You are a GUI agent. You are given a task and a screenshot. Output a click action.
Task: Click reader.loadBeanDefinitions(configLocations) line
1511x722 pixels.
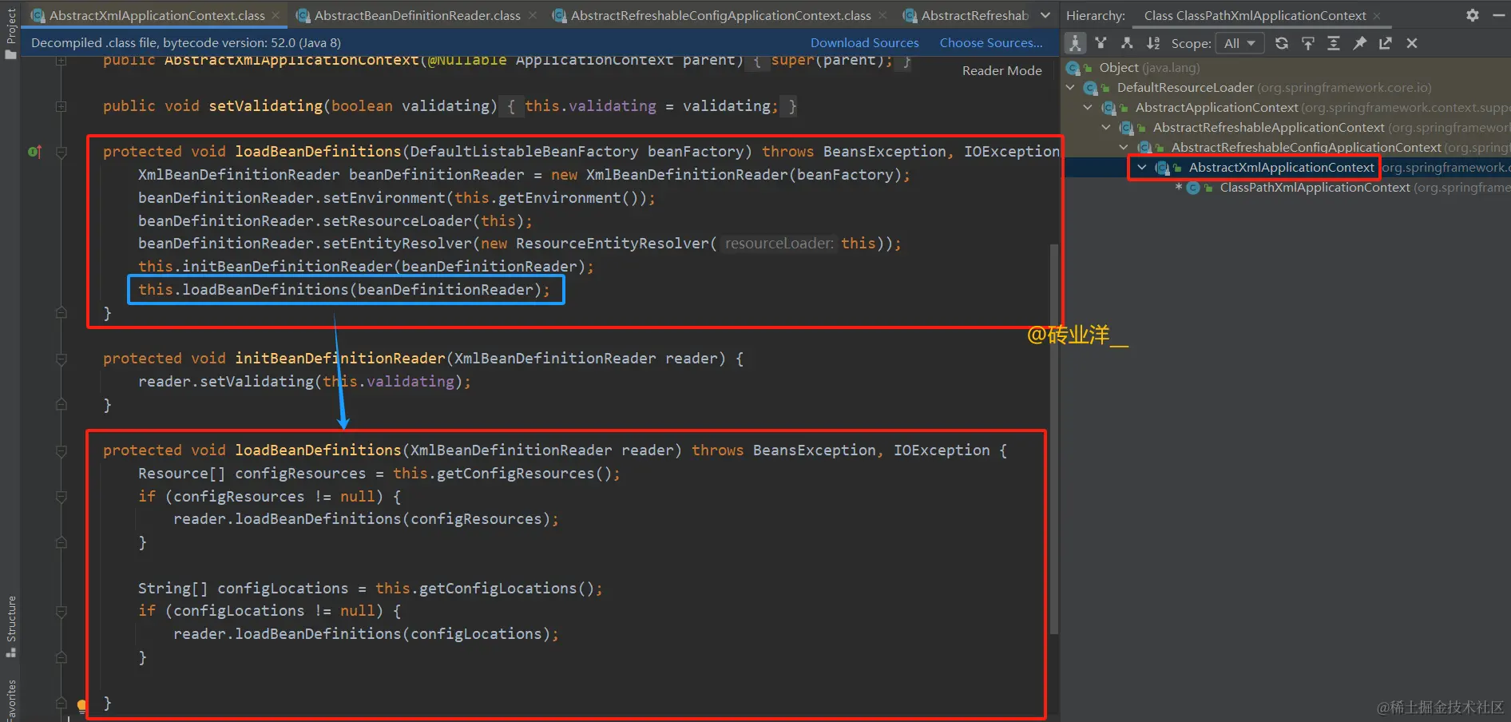(x=366, y=634)
